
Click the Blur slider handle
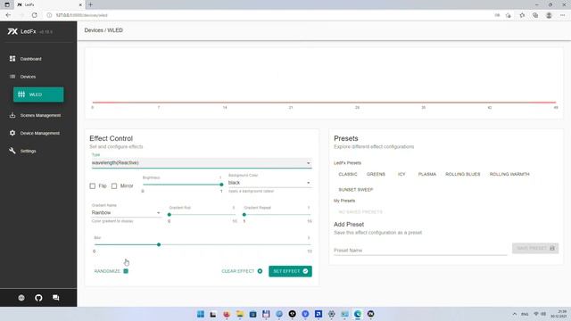[x=159, y=244]
